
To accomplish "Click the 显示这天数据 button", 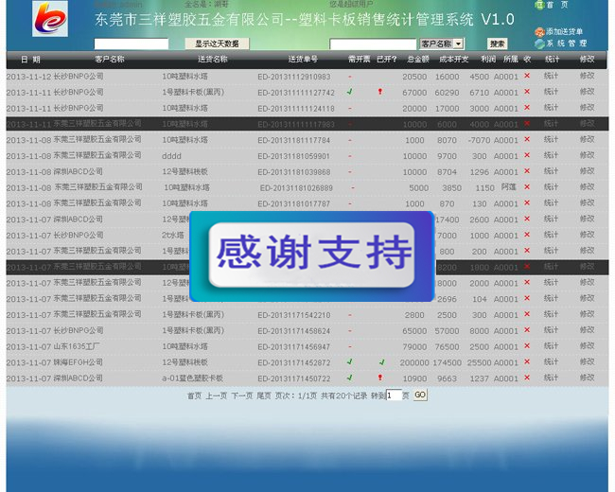I will click(217, 44).
